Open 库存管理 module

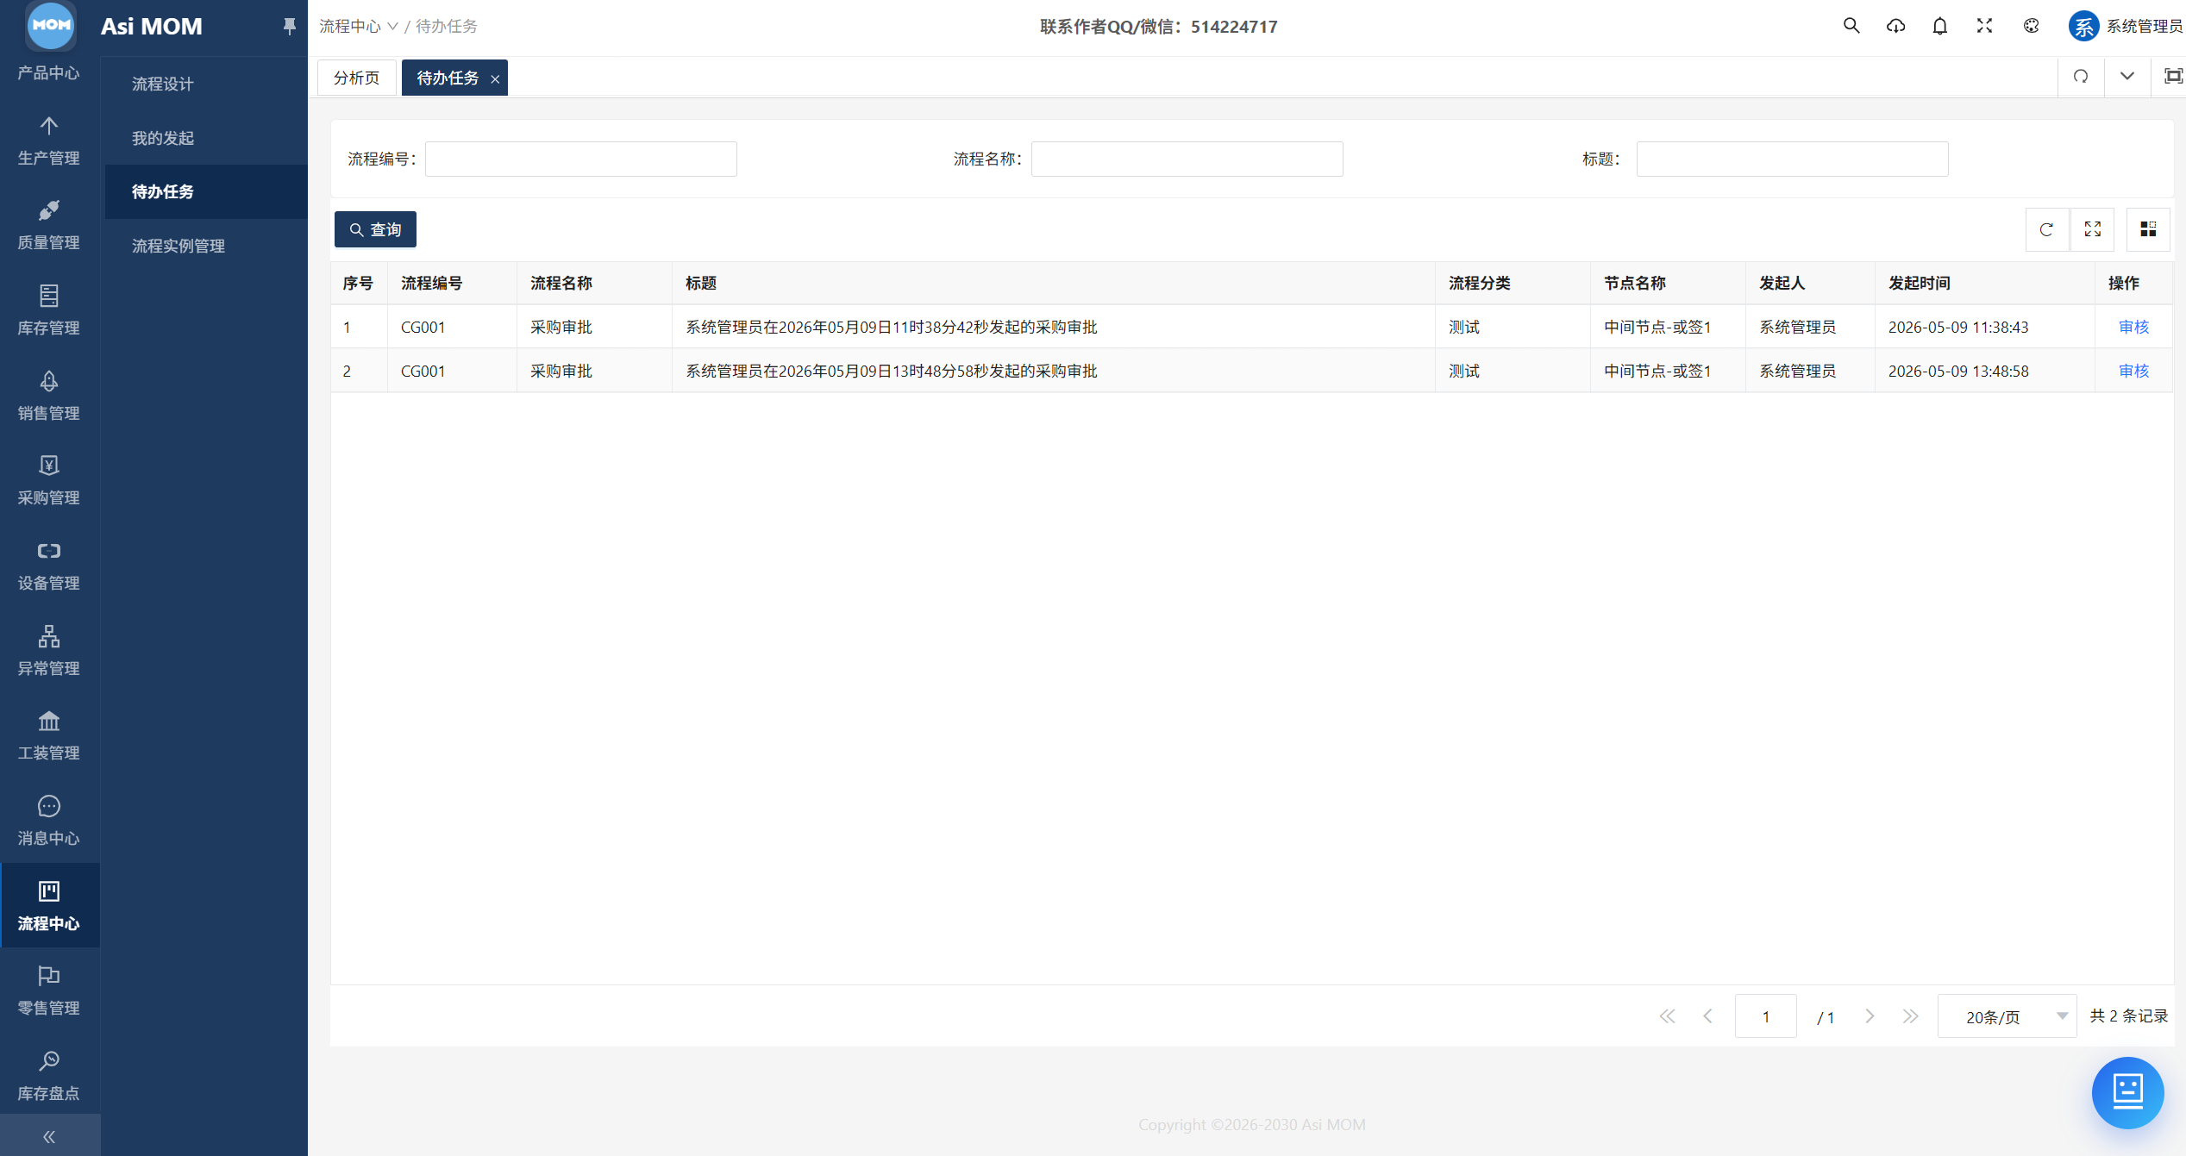(x=49, y=310)
